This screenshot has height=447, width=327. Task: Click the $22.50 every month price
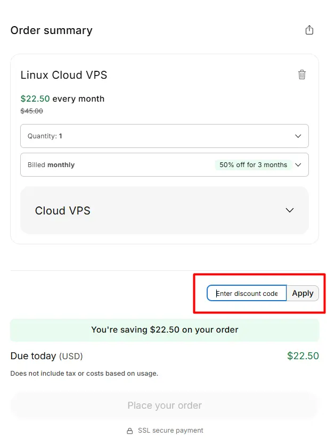tap(62, 99)
